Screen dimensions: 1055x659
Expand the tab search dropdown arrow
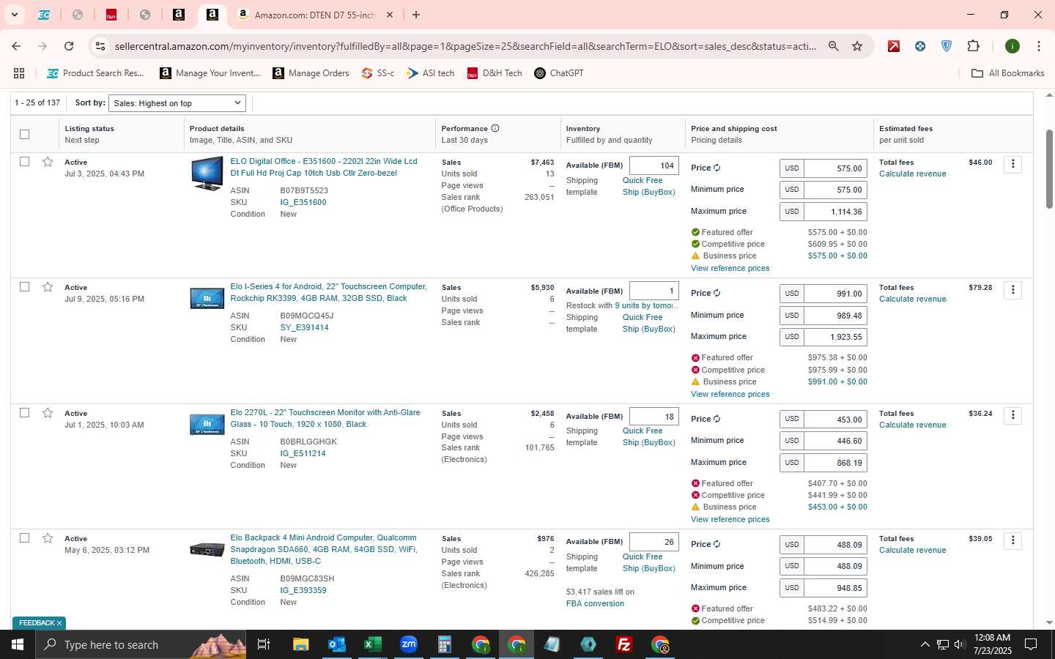point(14,15)
